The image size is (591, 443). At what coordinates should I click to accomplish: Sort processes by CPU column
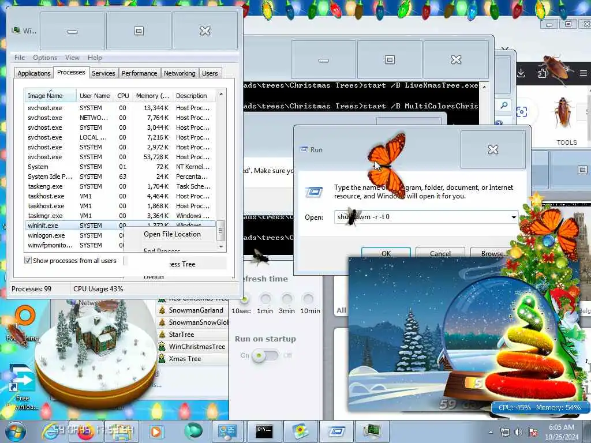(x=124, y=96)
